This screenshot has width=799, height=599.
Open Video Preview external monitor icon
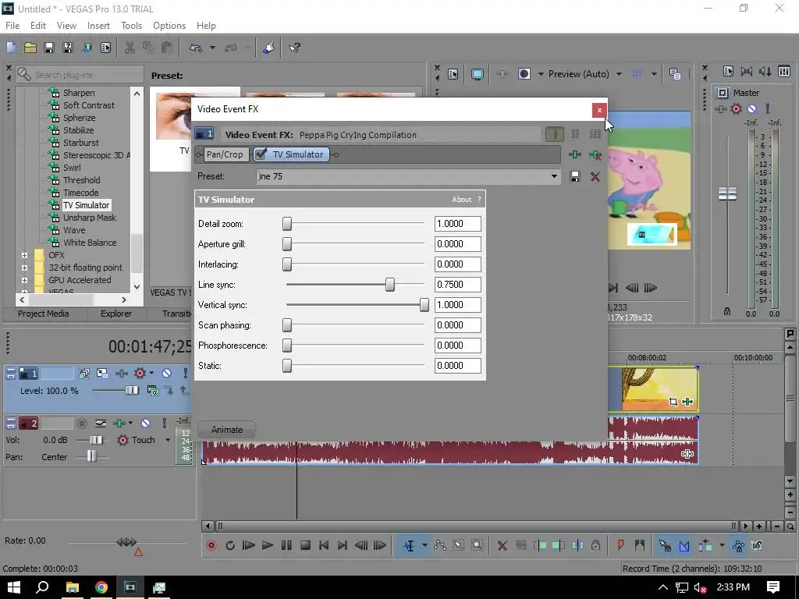pos(477,74)
